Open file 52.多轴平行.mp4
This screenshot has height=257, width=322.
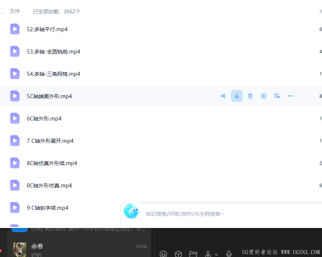pos(47,29)
